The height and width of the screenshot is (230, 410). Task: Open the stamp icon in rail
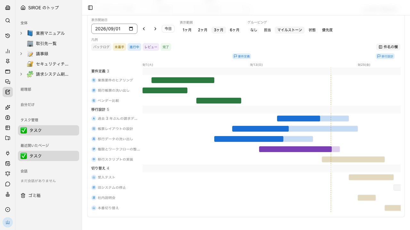pos(8,194)
